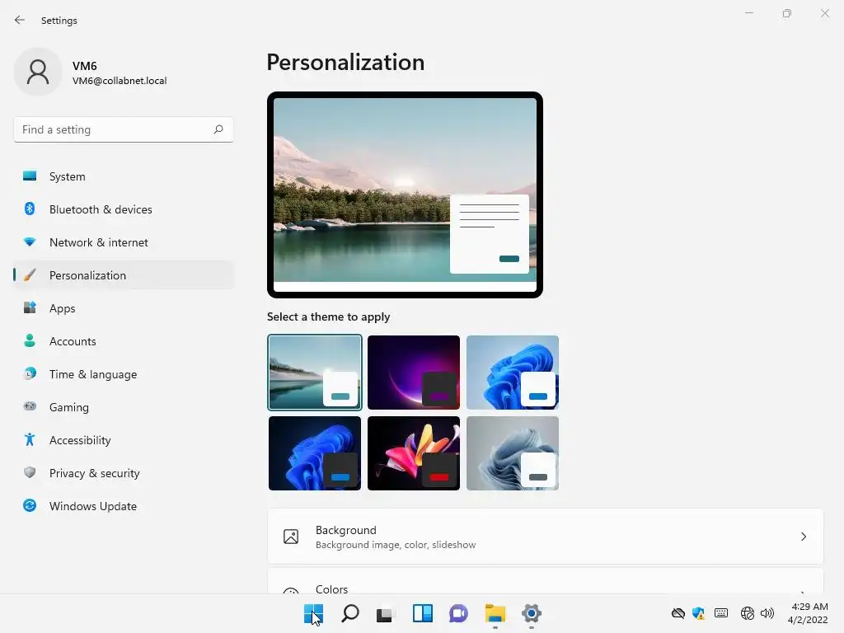The image size is (844, 633).
Task: Click the Time & language clock icon
Action: (30, 373)
